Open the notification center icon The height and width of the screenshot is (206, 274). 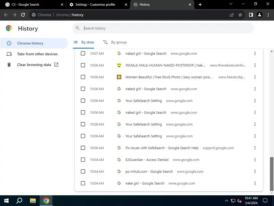(265, 201)
